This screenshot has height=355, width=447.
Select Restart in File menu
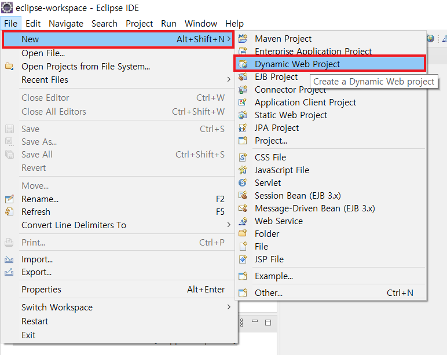[119, 321]
